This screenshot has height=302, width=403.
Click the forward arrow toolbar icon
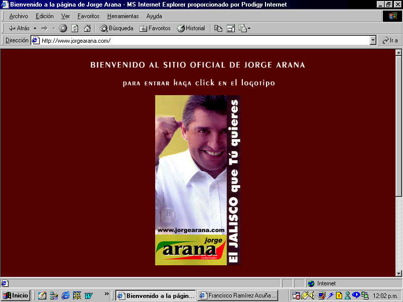tap(44, 28)
